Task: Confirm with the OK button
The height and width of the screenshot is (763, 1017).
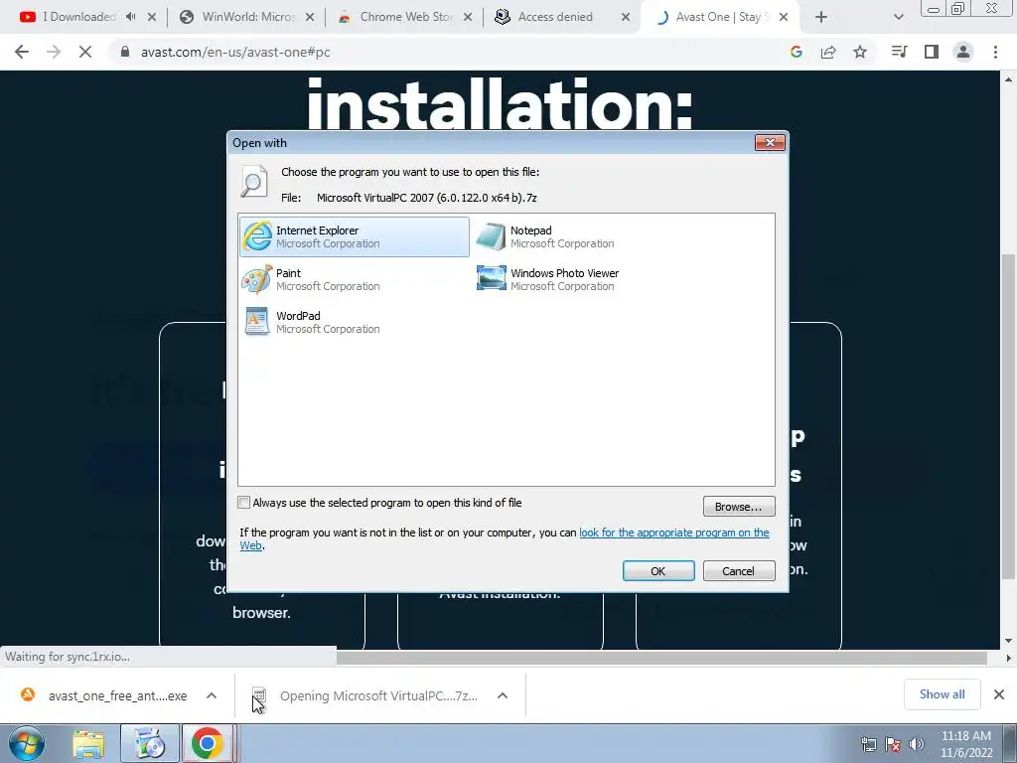Action: [x=658, y=571]
